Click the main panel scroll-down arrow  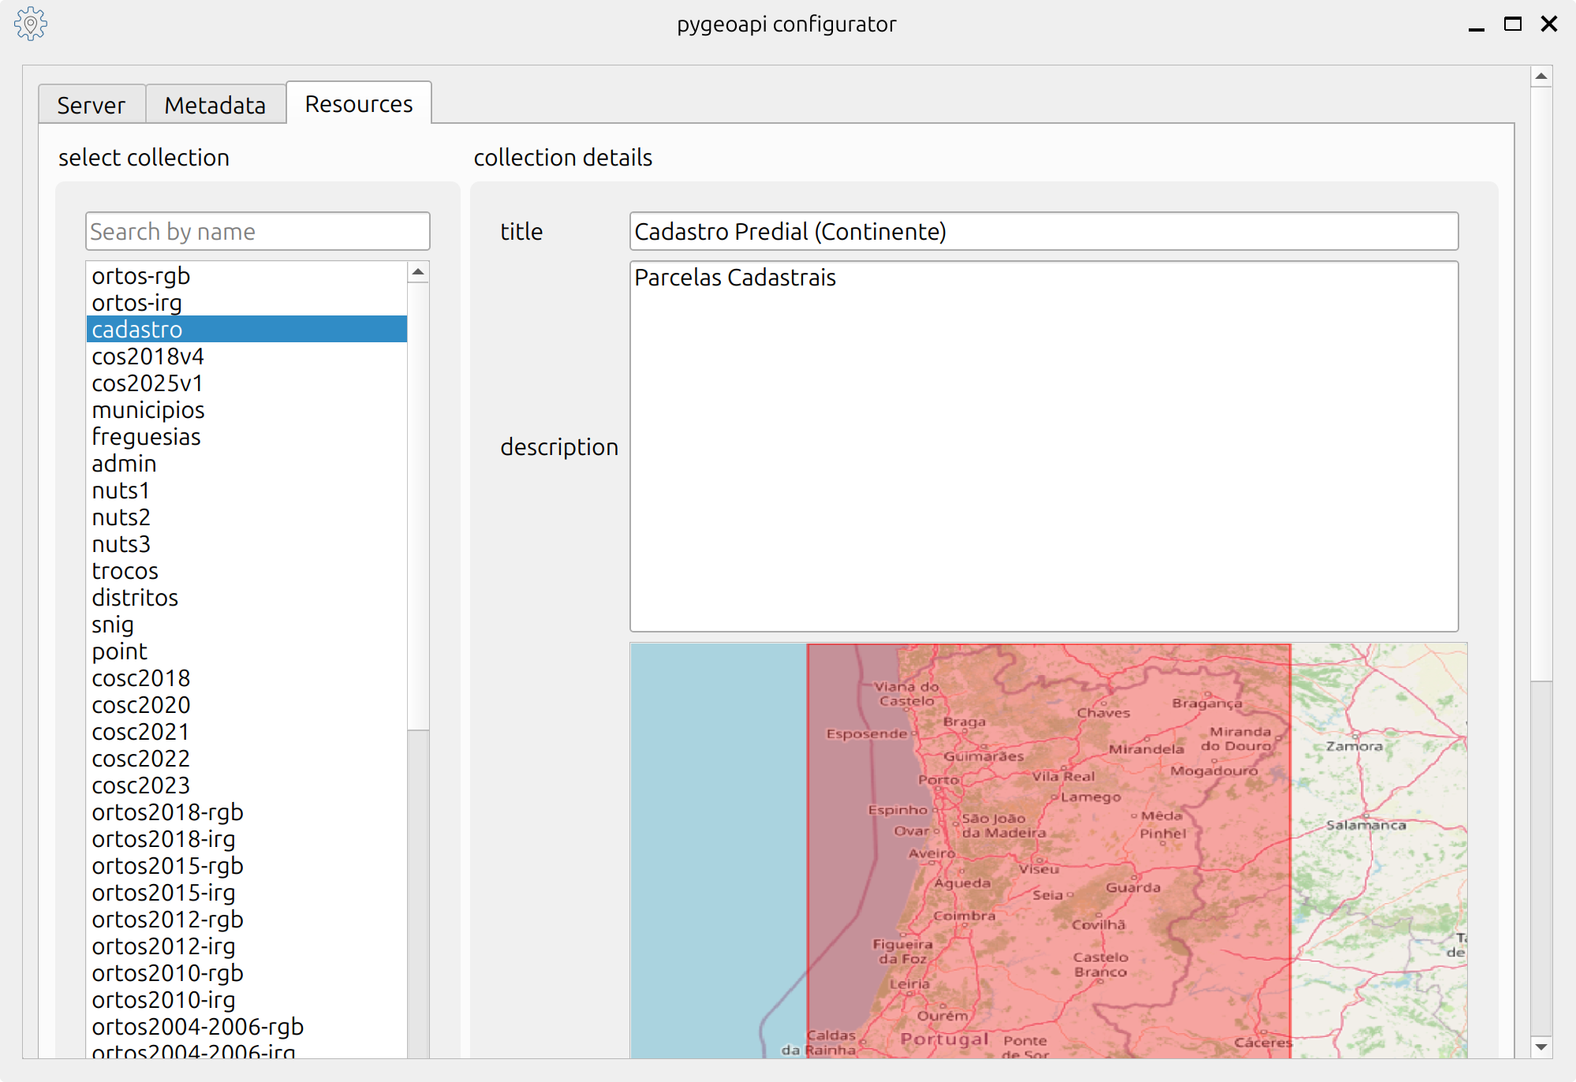1541,1047
